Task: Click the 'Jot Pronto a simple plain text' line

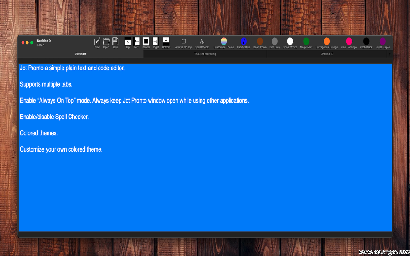Action: [x=72, y=68]
